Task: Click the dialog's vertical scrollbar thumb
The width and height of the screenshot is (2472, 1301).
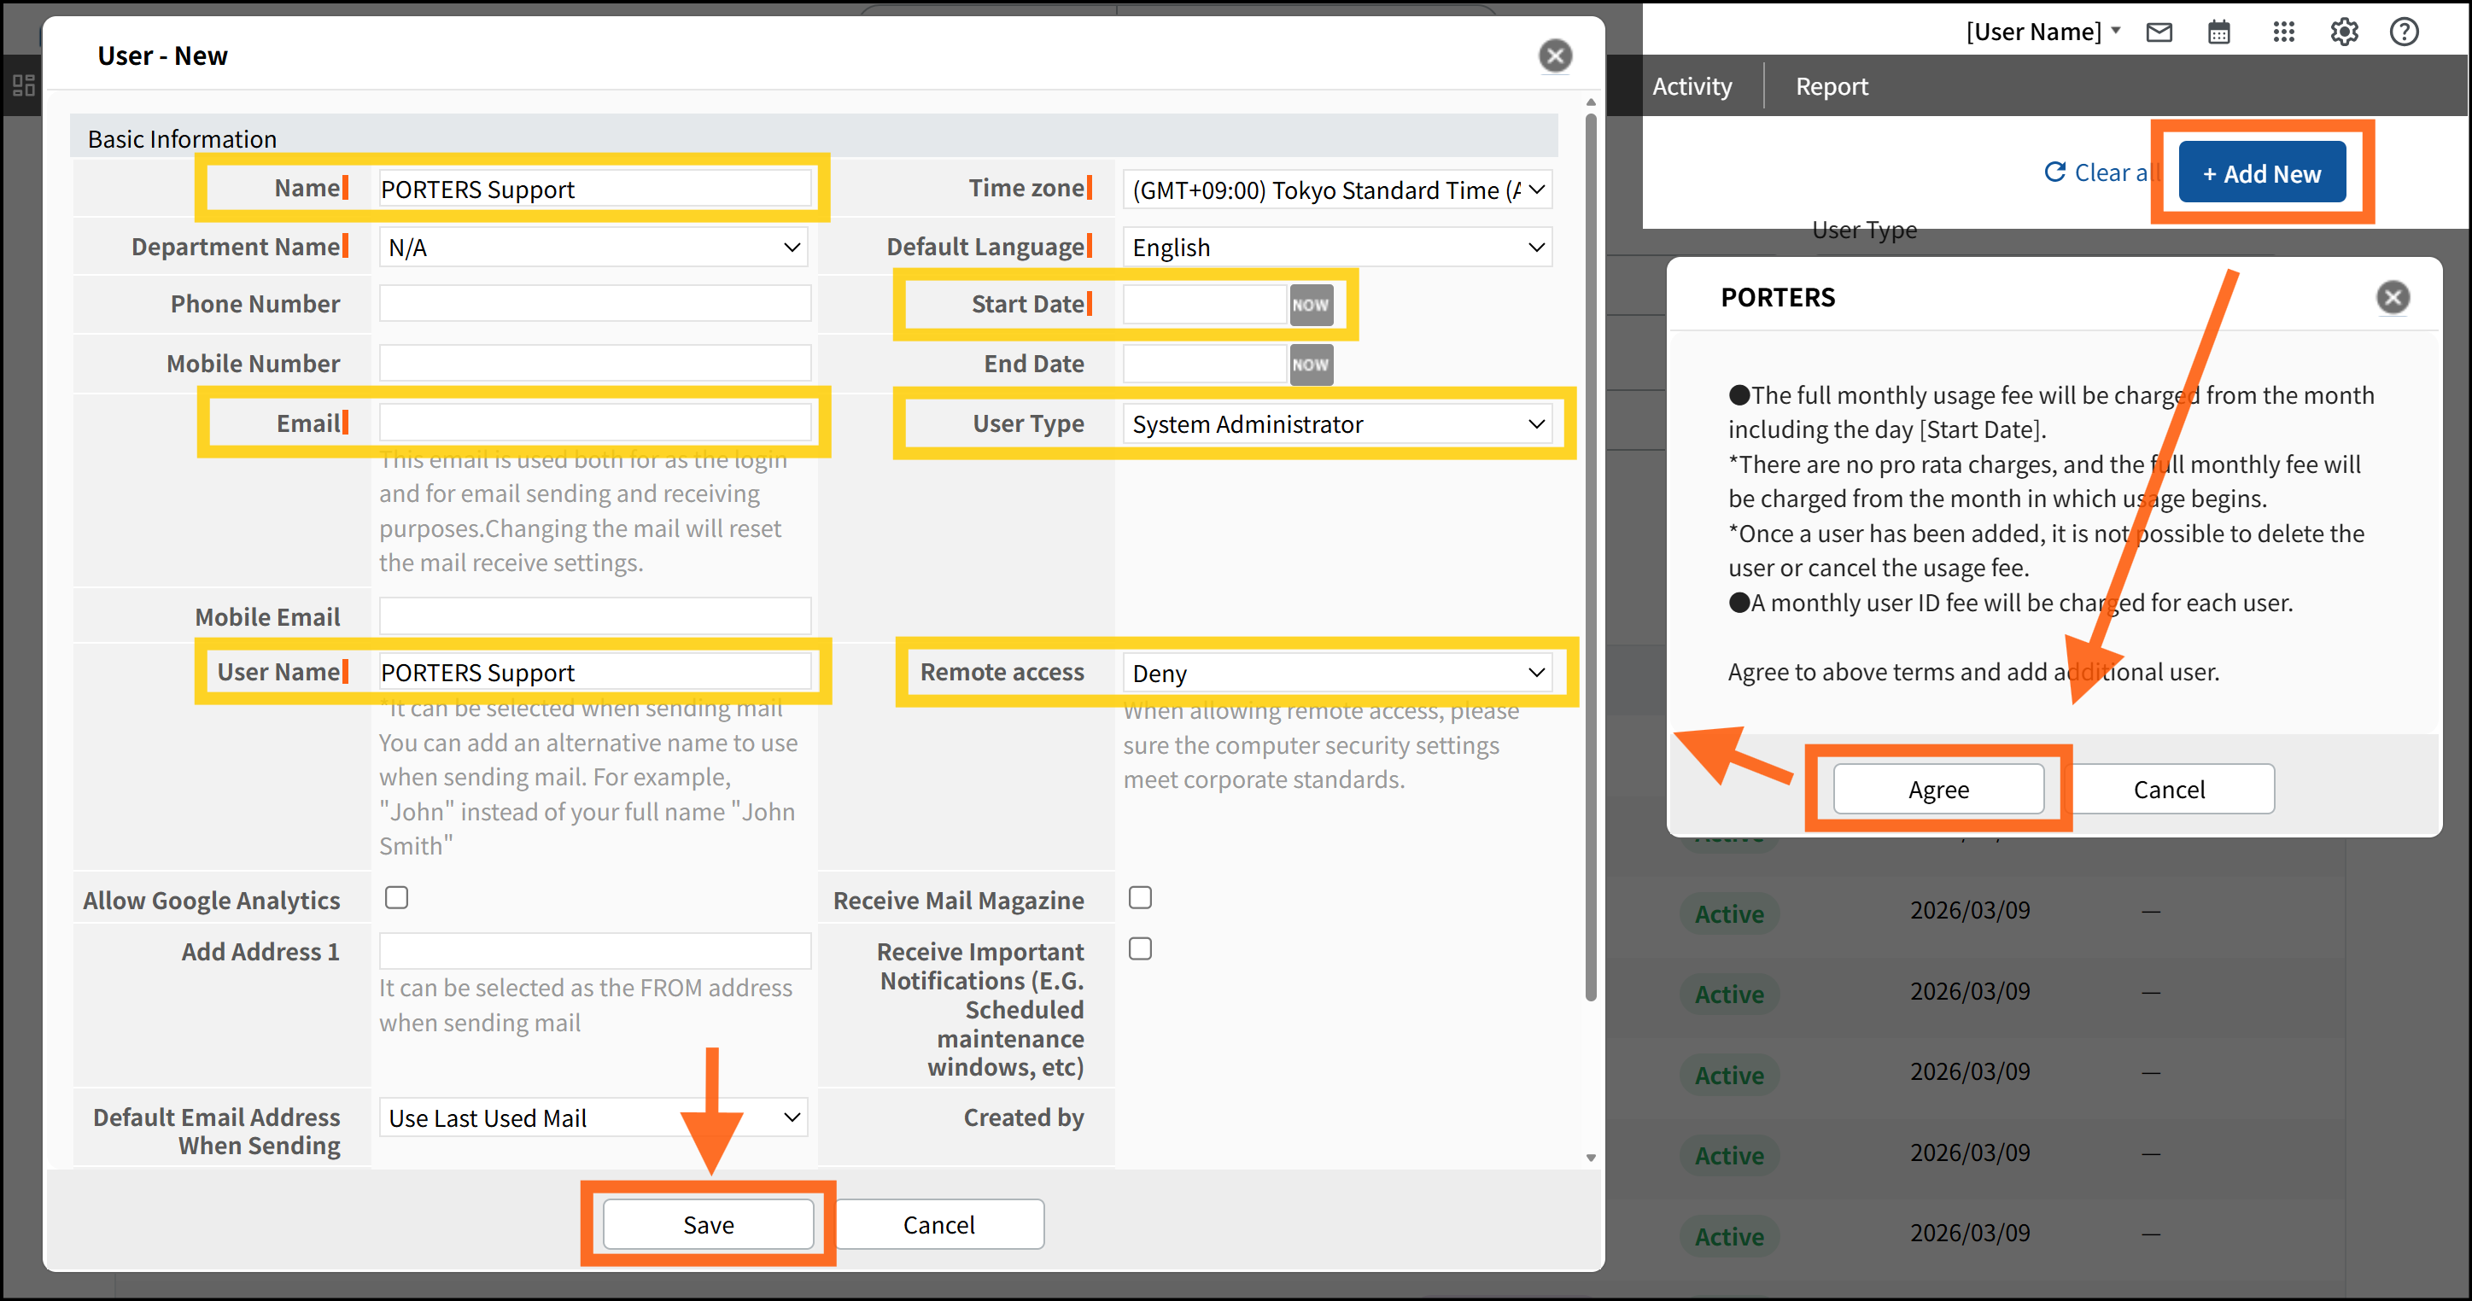Action: click(x=1590, y=557)
